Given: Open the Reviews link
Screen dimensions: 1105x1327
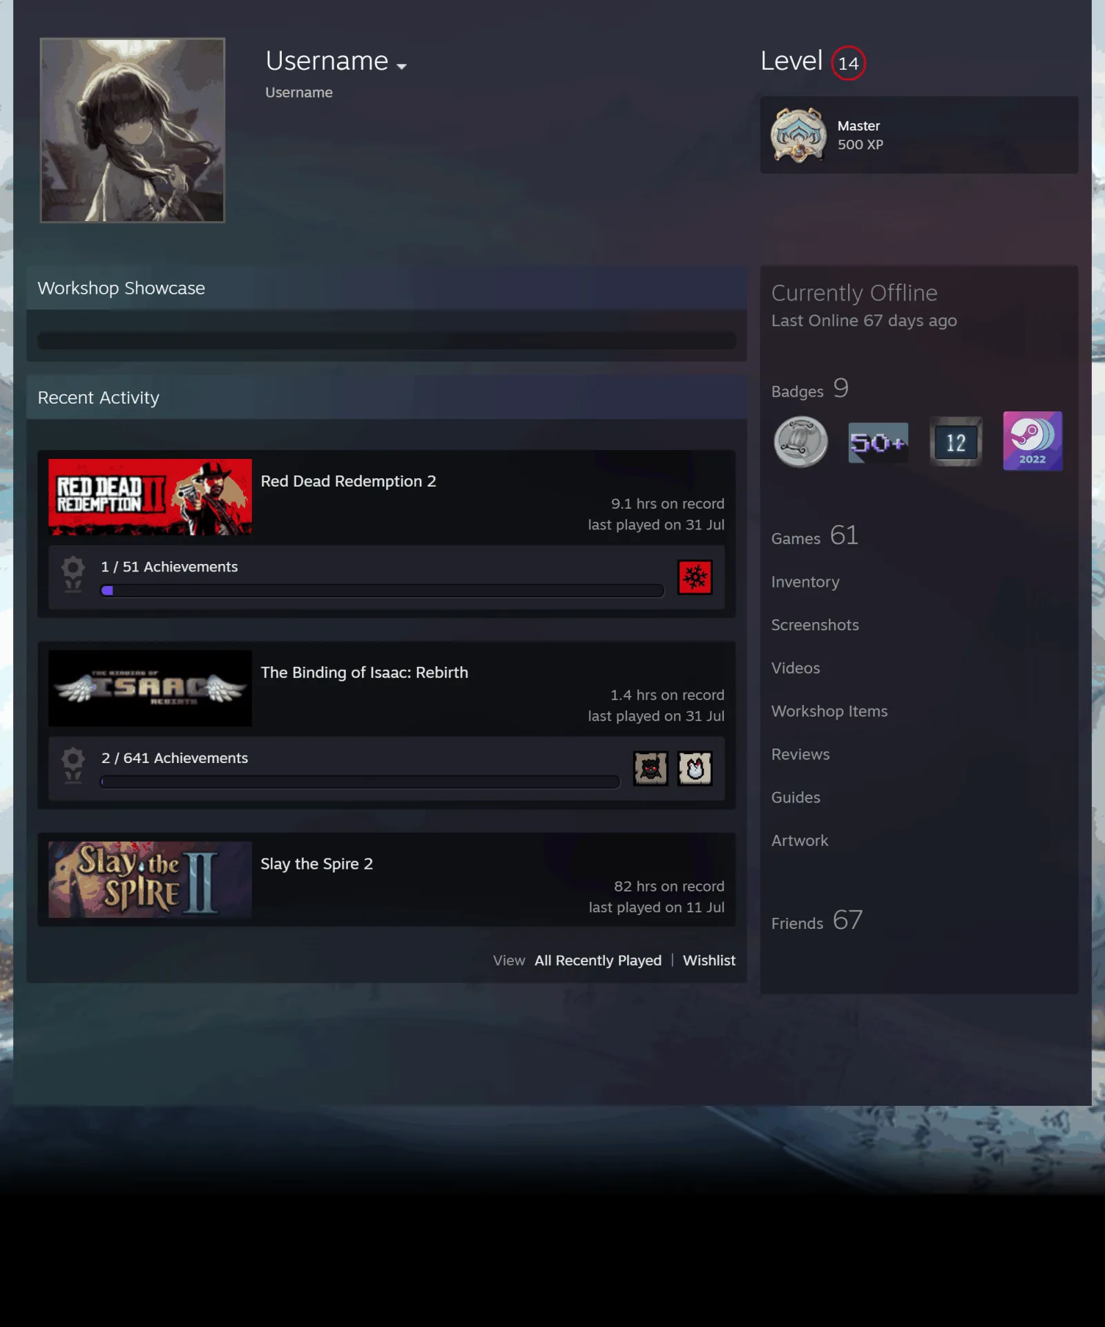Looking at the screenshot, I should pos(800,755).
